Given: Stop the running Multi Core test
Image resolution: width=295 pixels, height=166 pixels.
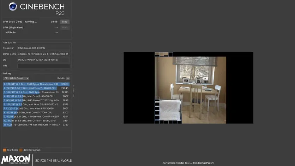Looking at the screenshot, I should (65, 22).
